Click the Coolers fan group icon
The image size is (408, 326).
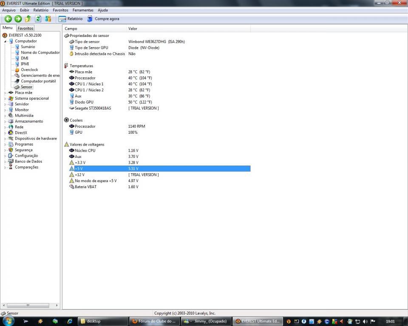[66, 120]
